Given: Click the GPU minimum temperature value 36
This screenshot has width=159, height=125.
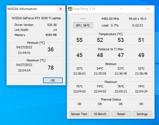Looking at the screenshot, I should (x=51, y=49).
